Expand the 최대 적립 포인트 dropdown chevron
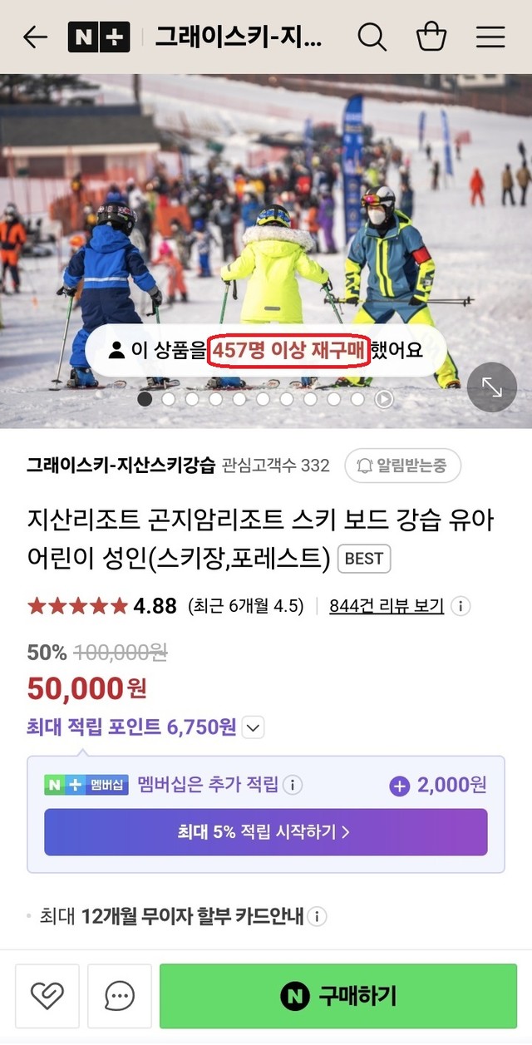 coord(254,728)
